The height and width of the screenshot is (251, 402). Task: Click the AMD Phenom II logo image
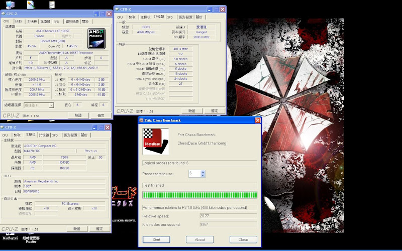pyautogui.click(x=96, y=39)
